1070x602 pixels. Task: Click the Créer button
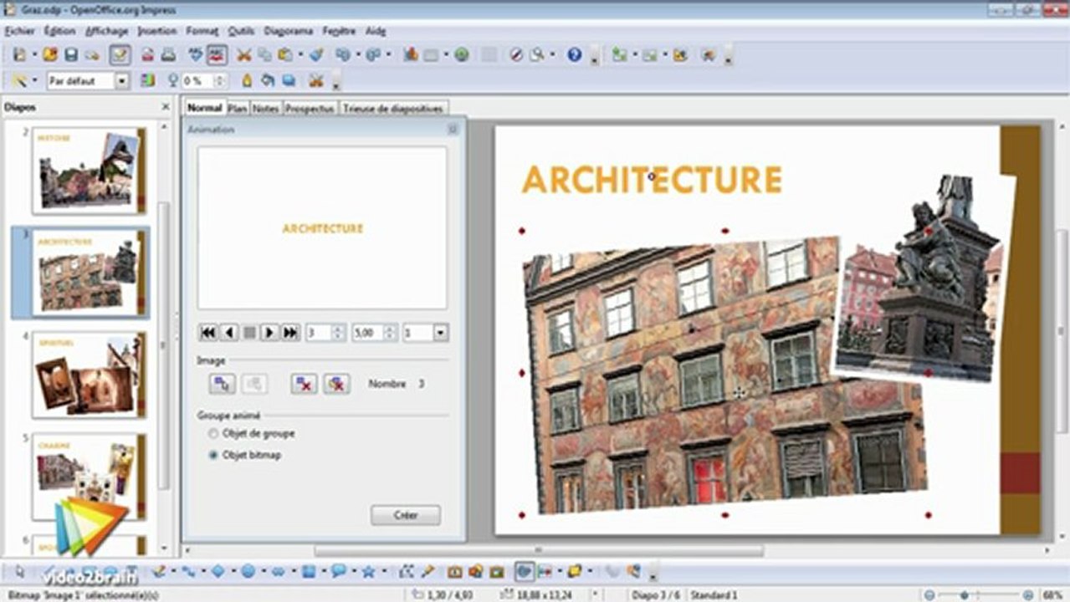pos(406,515)
